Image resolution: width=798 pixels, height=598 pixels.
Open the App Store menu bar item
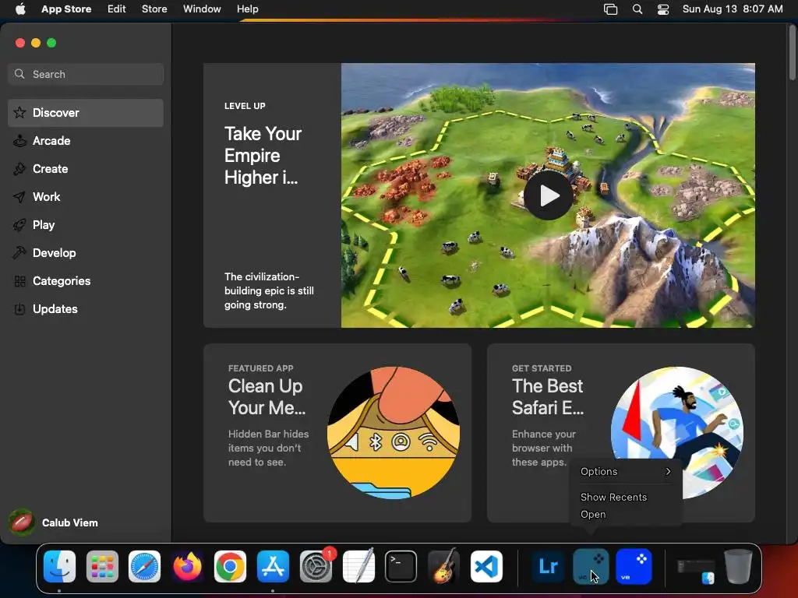coord(66,9)
